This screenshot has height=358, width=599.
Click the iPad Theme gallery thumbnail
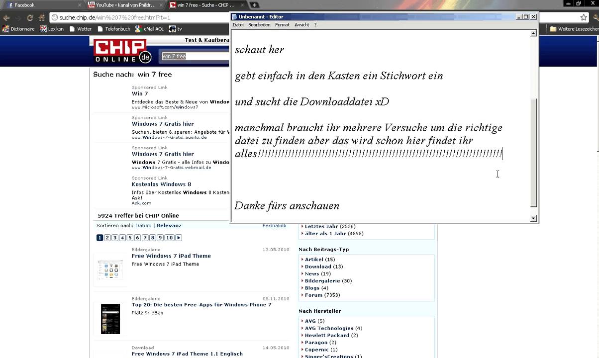tap(110, 270)
